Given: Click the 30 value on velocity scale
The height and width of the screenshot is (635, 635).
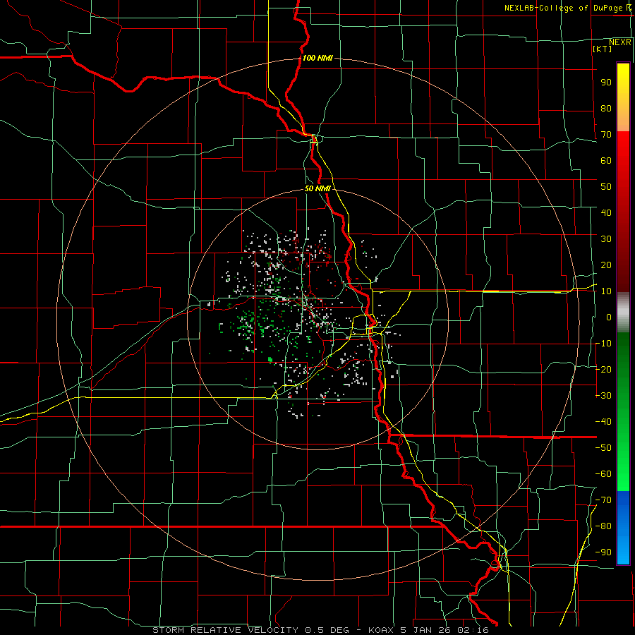Looking at the screenshot, I should 606,239.
